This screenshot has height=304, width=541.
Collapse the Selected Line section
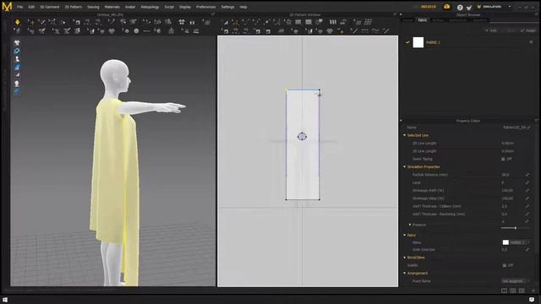[405, 135]
